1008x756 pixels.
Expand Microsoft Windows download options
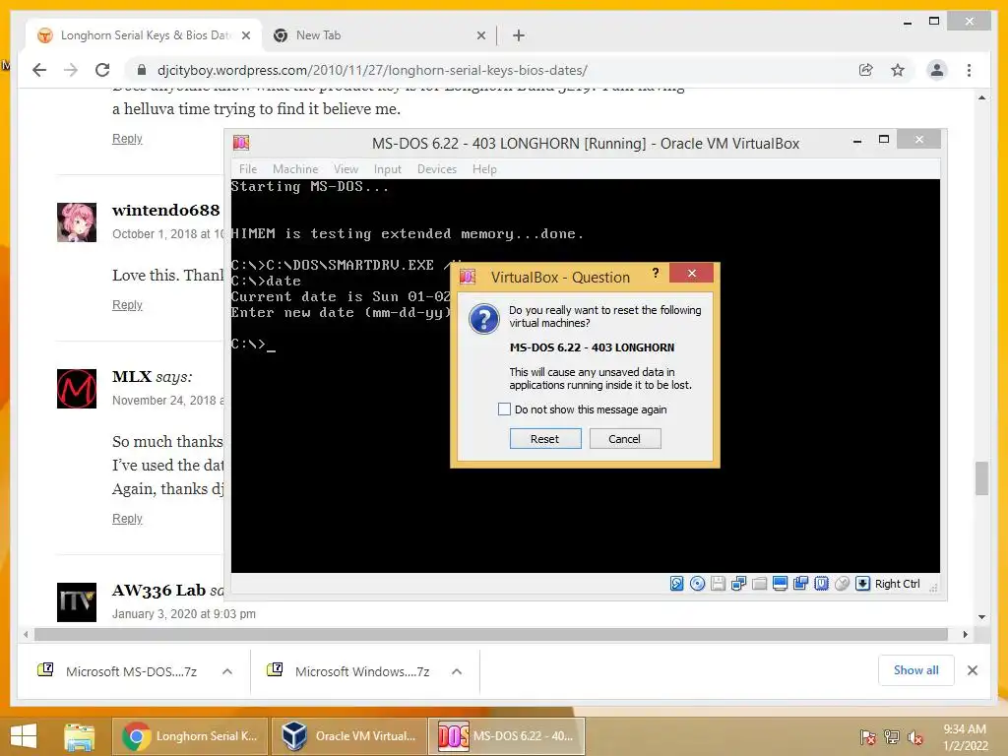coord(457,671)
